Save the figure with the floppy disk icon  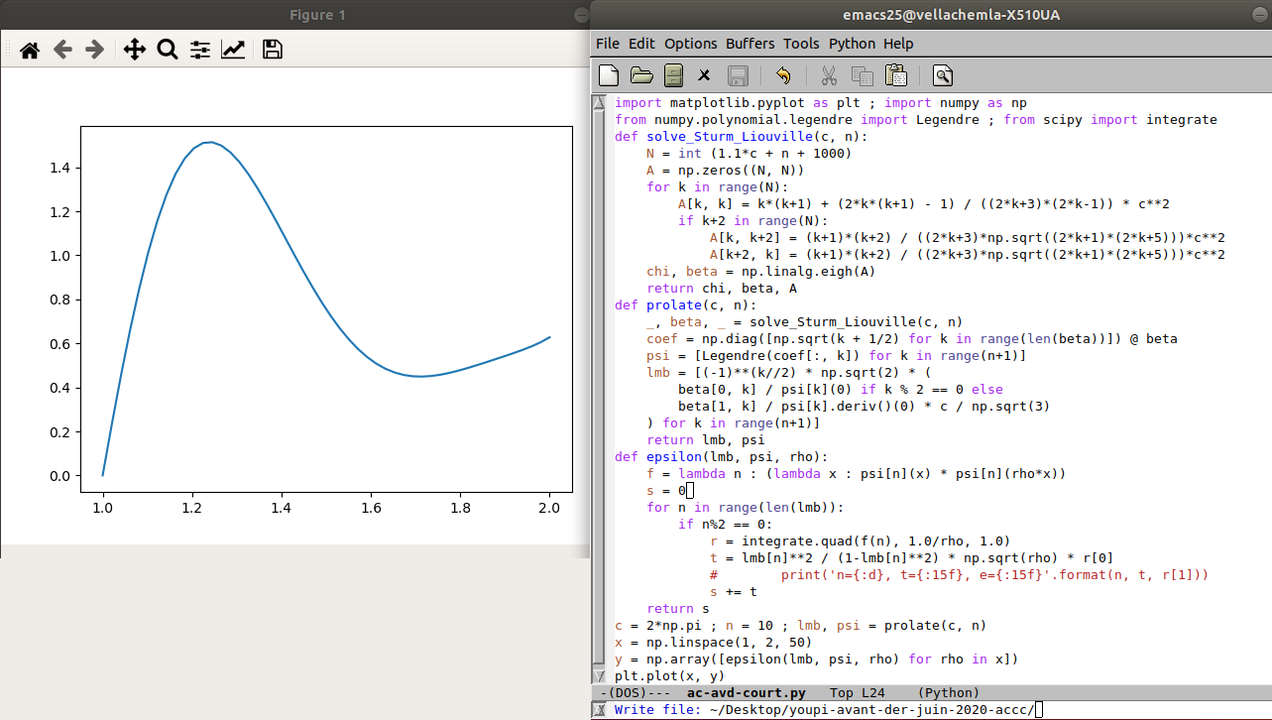tap(273, 50)
